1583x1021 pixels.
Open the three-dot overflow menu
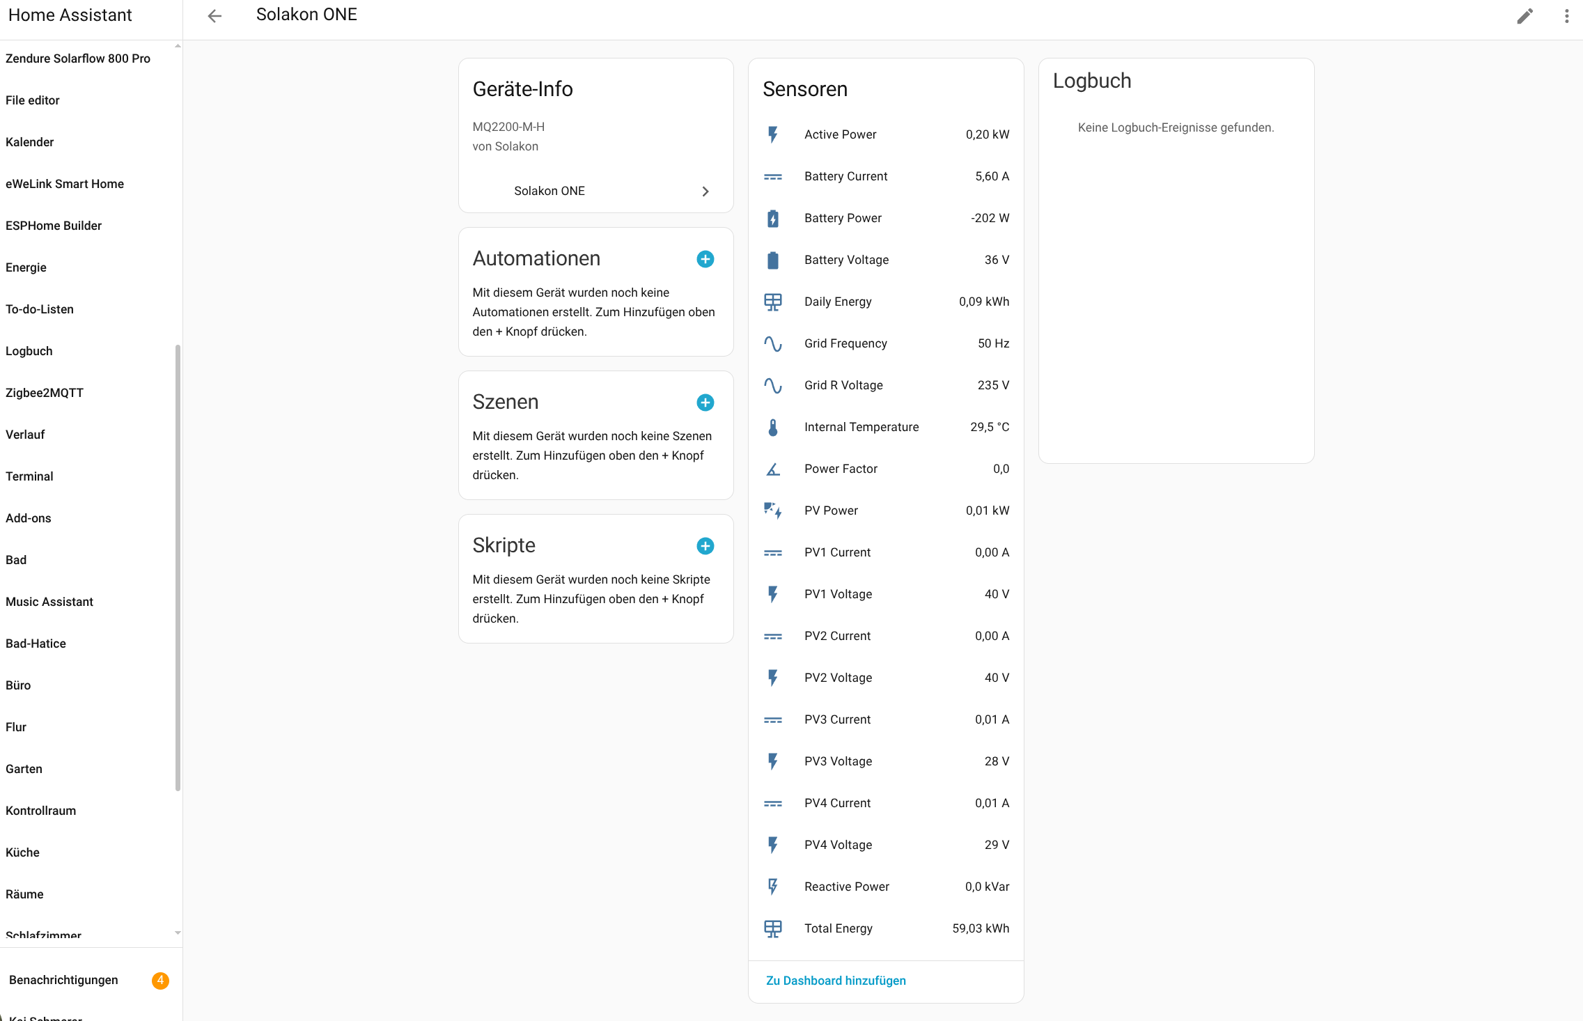click(x=1567, y=15)
